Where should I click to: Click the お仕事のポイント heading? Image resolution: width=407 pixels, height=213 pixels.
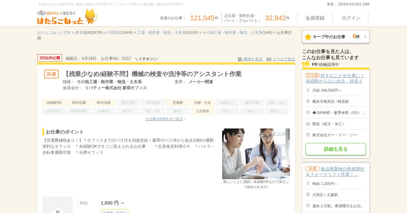(65, 132)
